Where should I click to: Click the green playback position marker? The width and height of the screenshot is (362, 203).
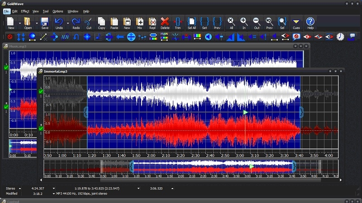click(245, 112)
